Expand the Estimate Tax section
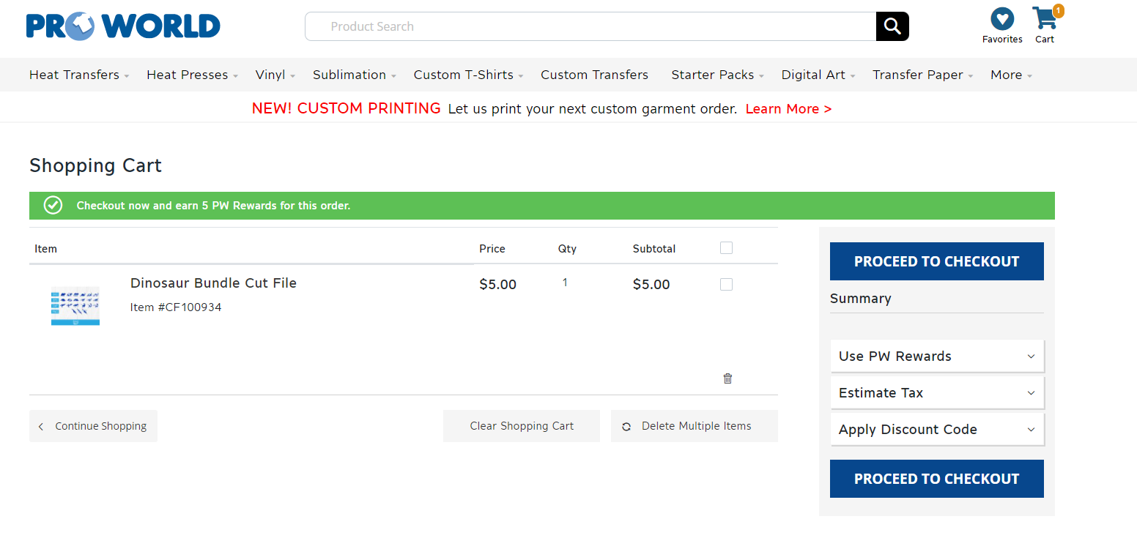 coord(937,393)
